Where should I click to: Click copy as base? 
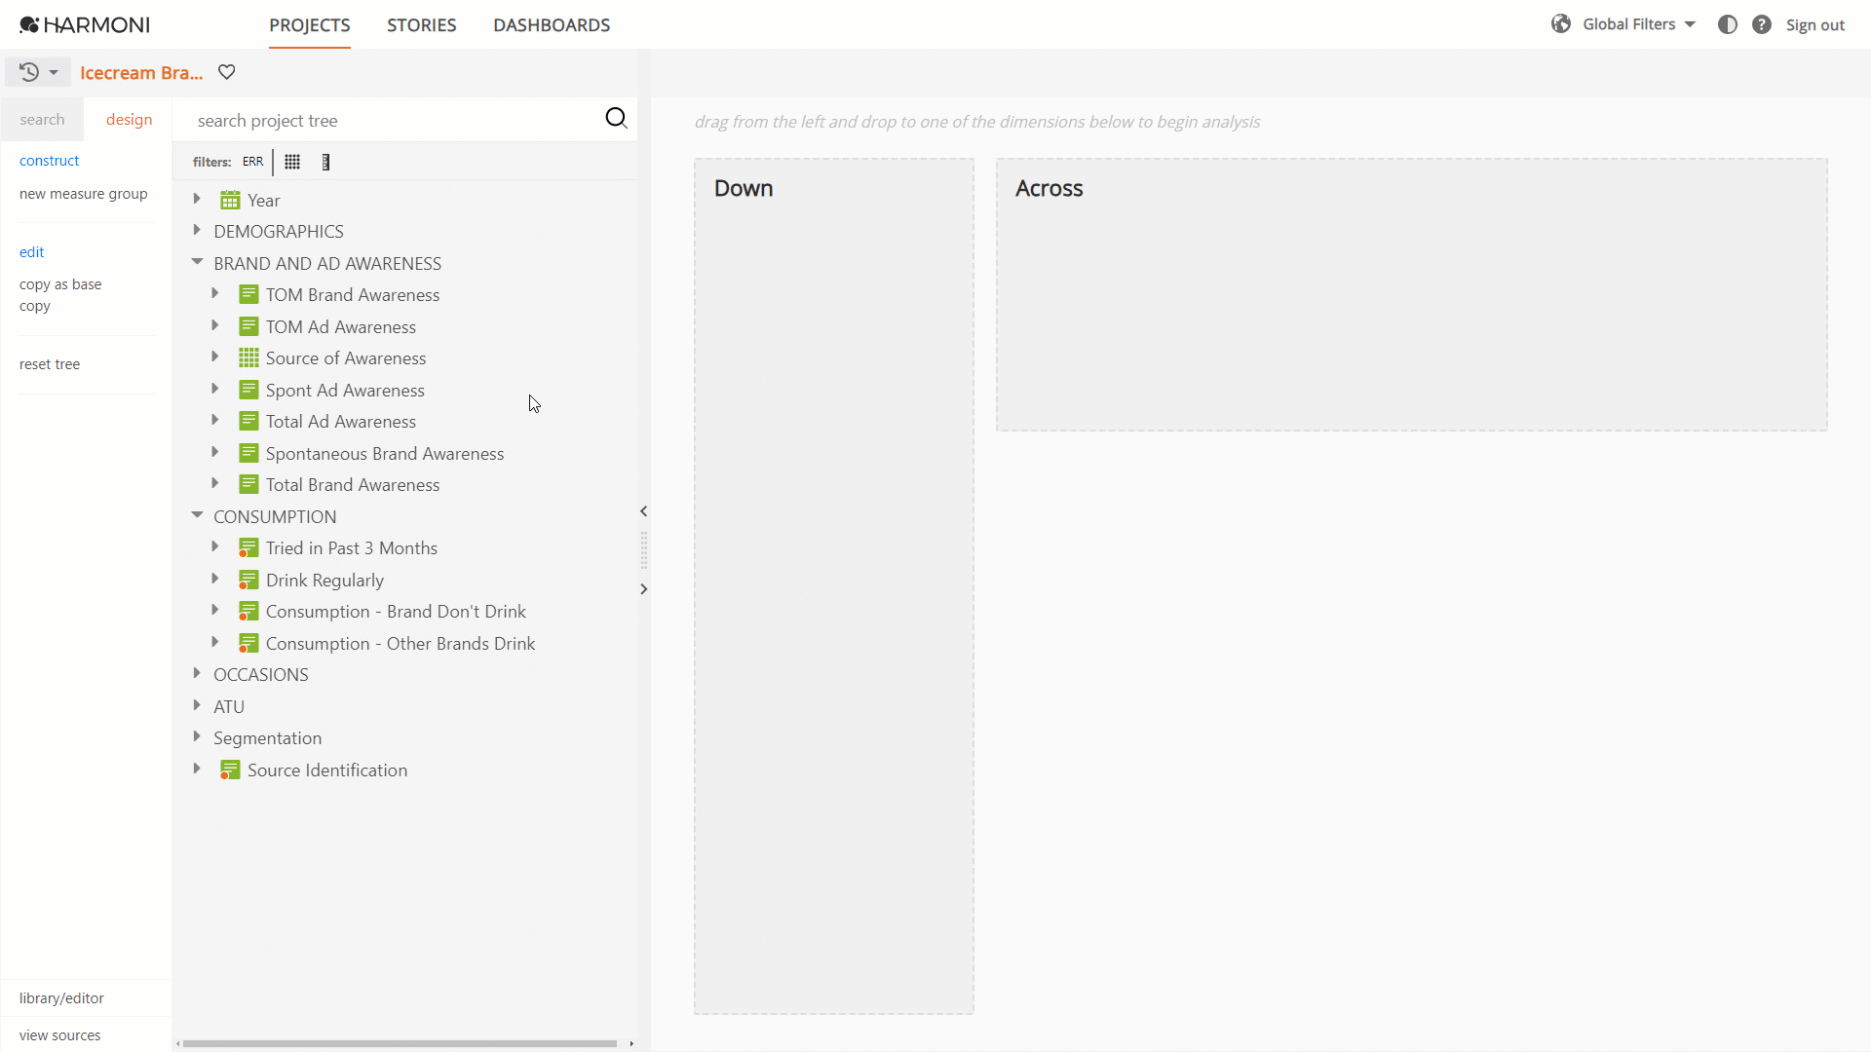(x=60, y=284)
